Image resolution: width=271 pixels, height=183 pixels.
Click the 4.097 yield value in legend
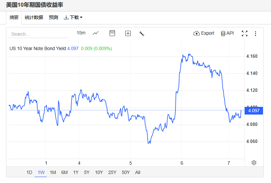73,48
